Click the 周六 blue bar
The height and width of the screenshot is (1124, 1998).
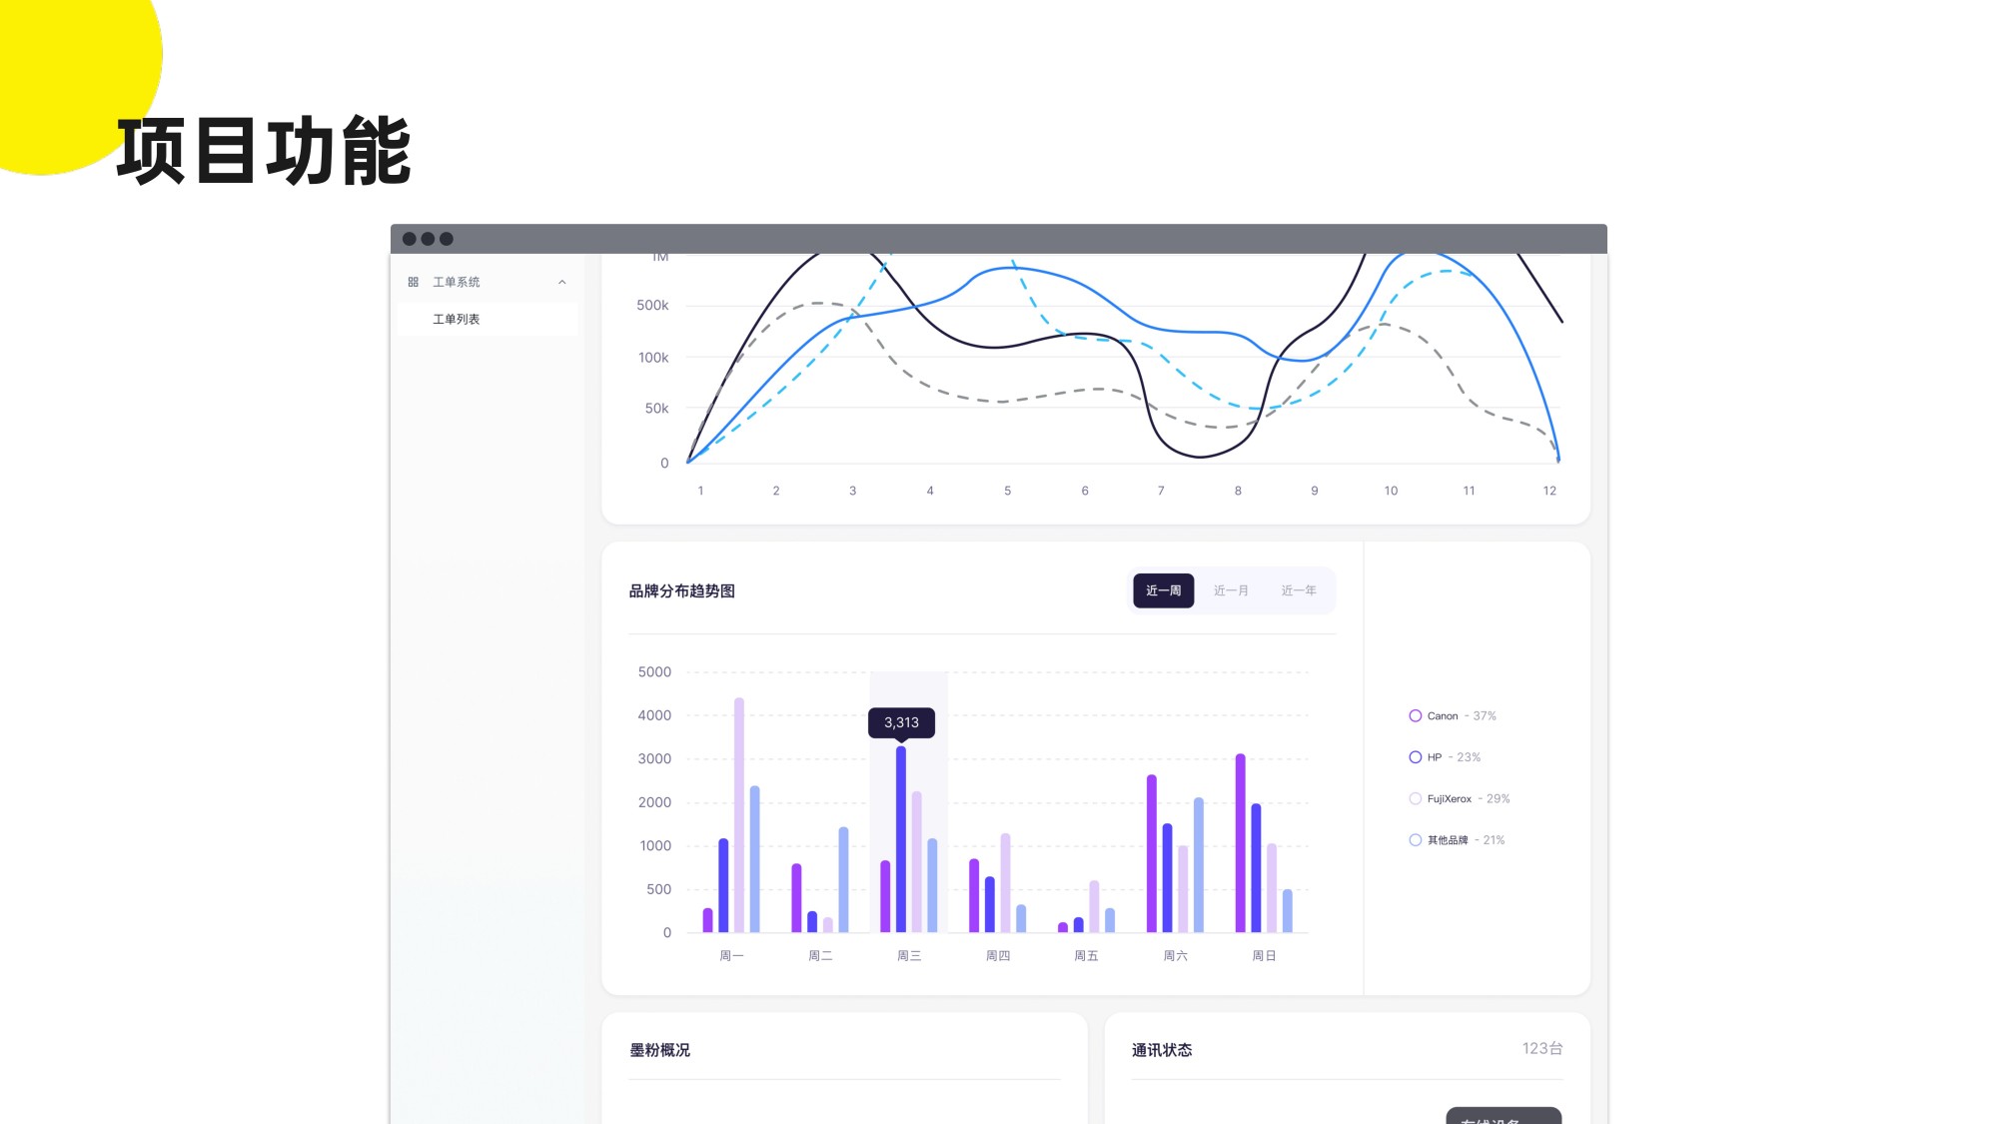1167,879
